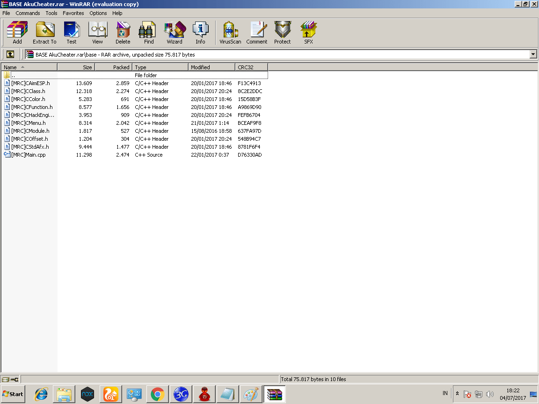Click CRC32 value F13C4913

pyautogui.click(x=249, y=83)
